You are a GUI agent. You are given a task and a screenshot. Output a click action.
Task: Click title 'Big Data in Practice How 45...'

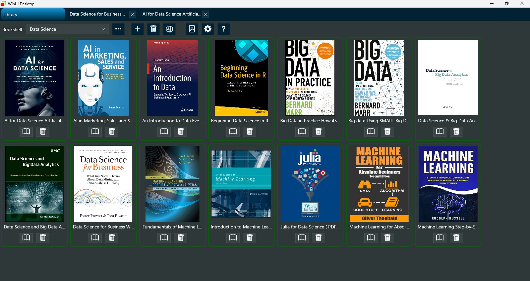[310, 121]
